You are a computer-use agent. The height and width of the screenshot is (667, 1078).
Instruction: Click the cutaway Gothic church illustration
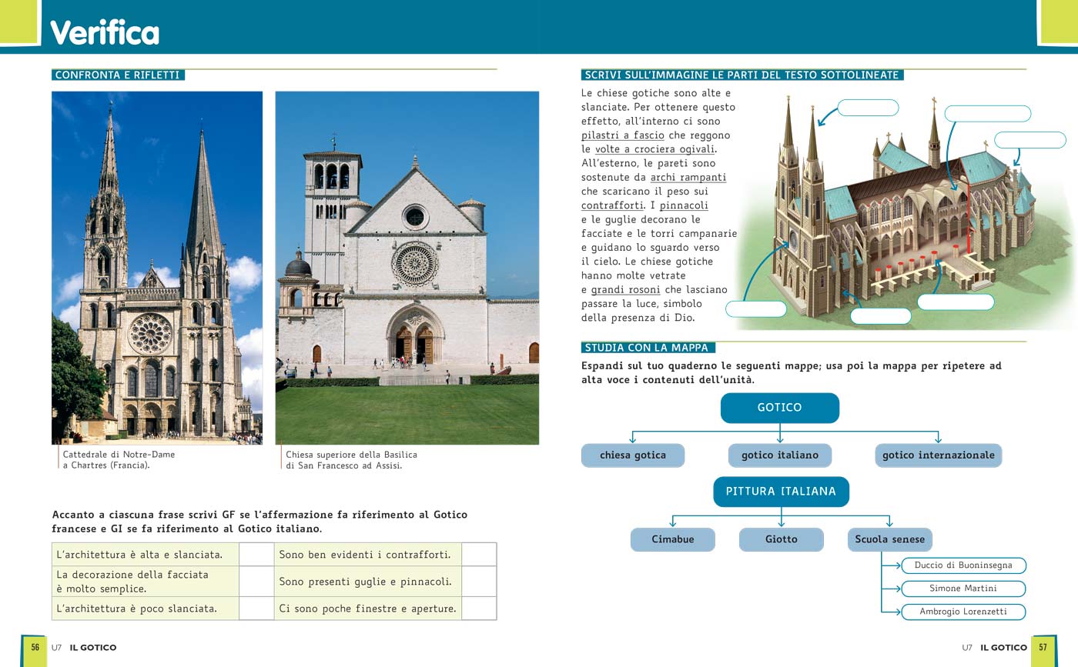click(x=905, y=212)
